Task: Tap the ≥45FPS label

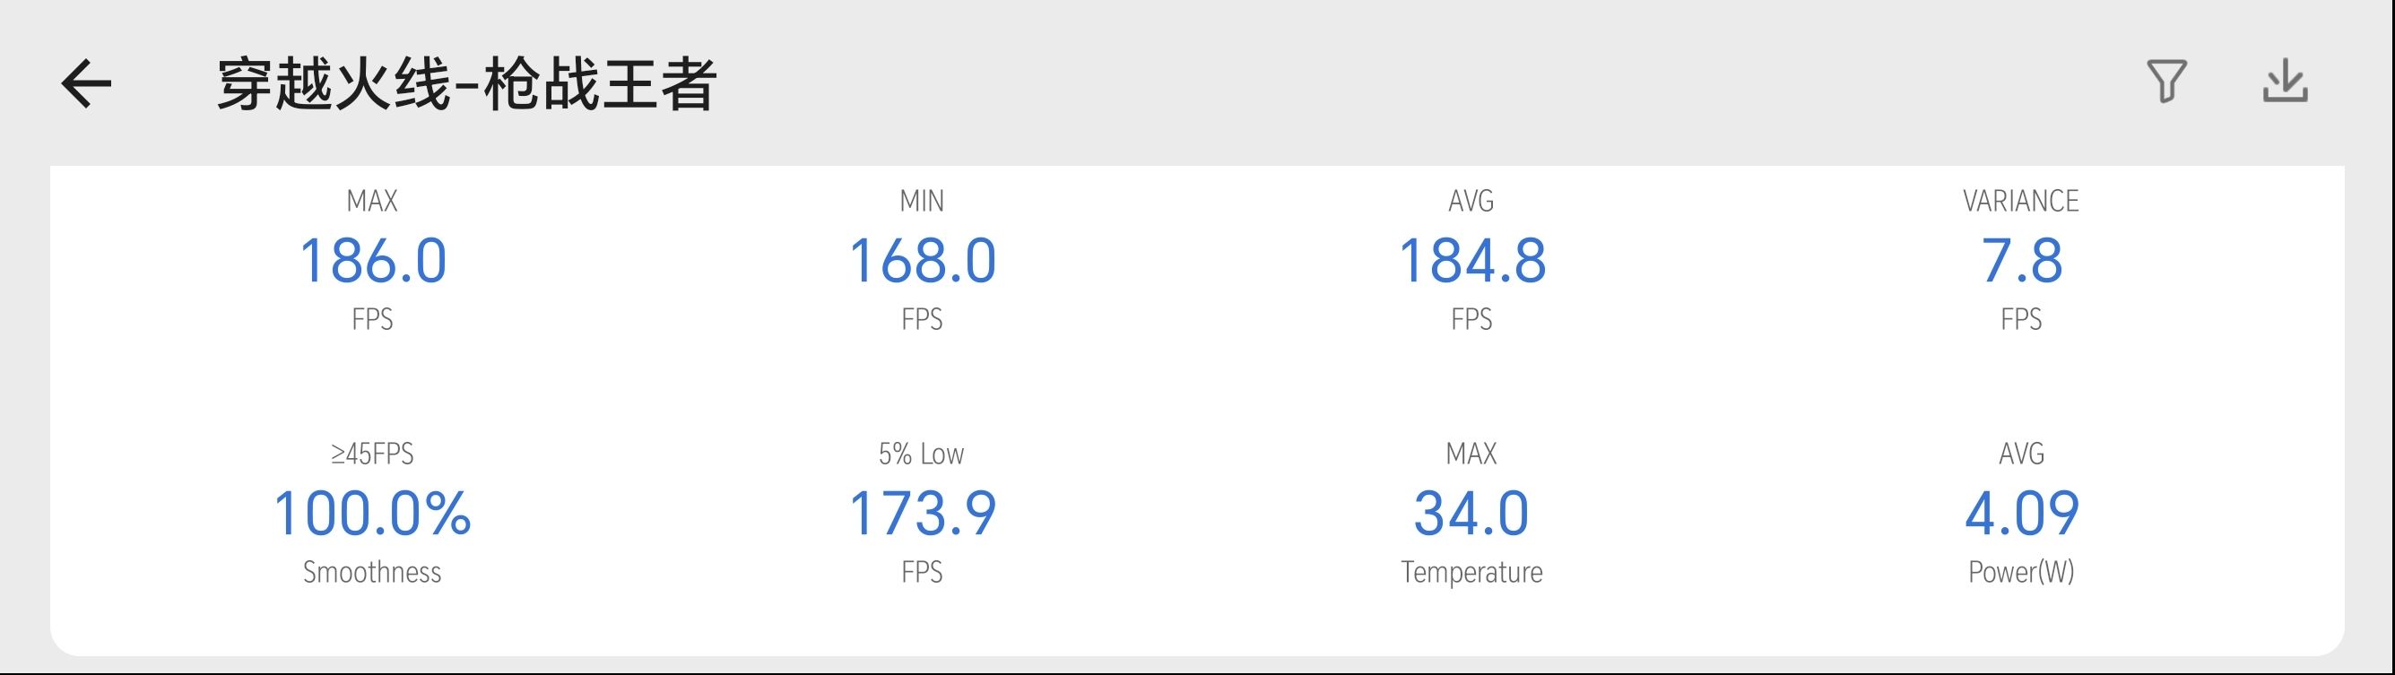Action: [372, 454]
